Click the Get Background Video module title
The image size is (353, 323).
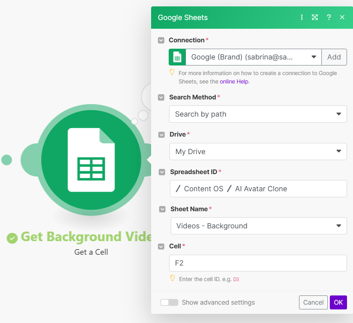pos(86,237)
